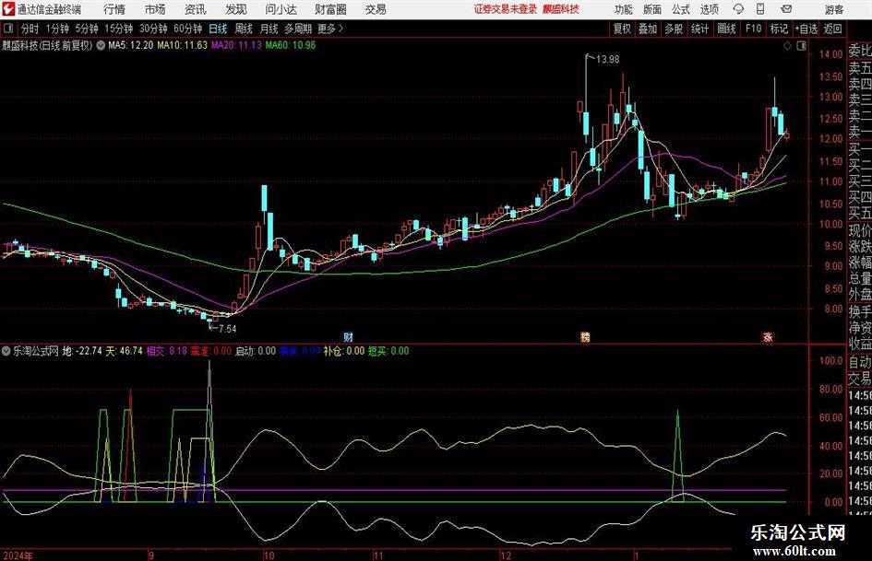This screenshot has height=561, width=872.
Task: Click the 涨 marker on chart
Action: (768, 337)
